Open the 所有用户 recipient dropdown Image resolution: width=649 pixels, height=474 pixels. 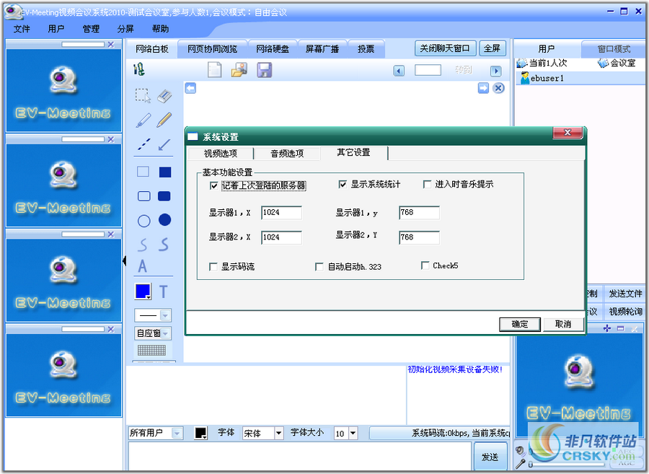177,434
